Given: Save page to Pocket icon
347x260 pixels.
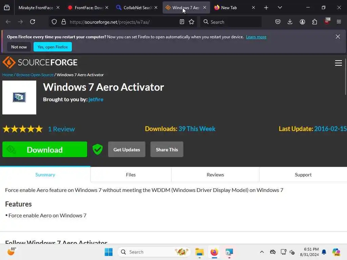Looking at the screenshot, I should point(278,22).
